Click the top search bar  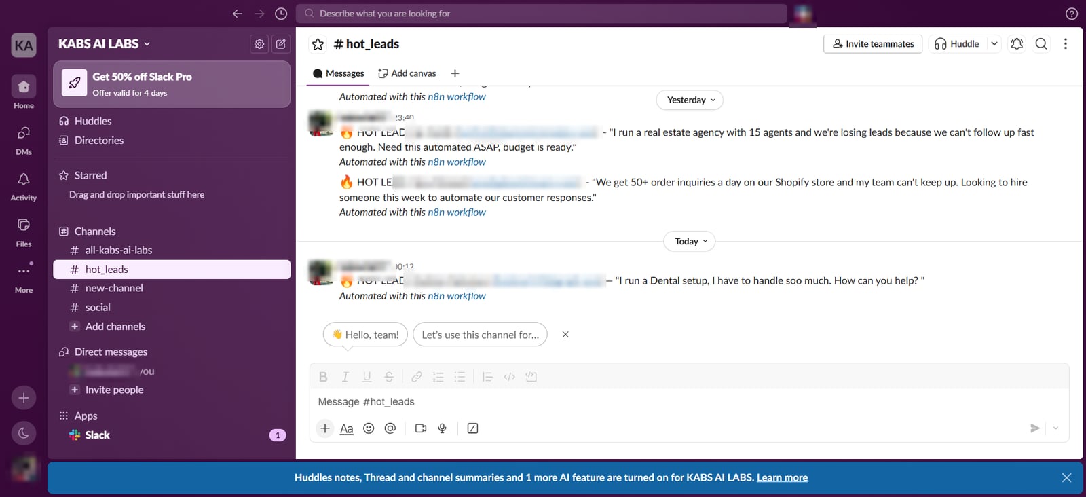click(542, 14)
